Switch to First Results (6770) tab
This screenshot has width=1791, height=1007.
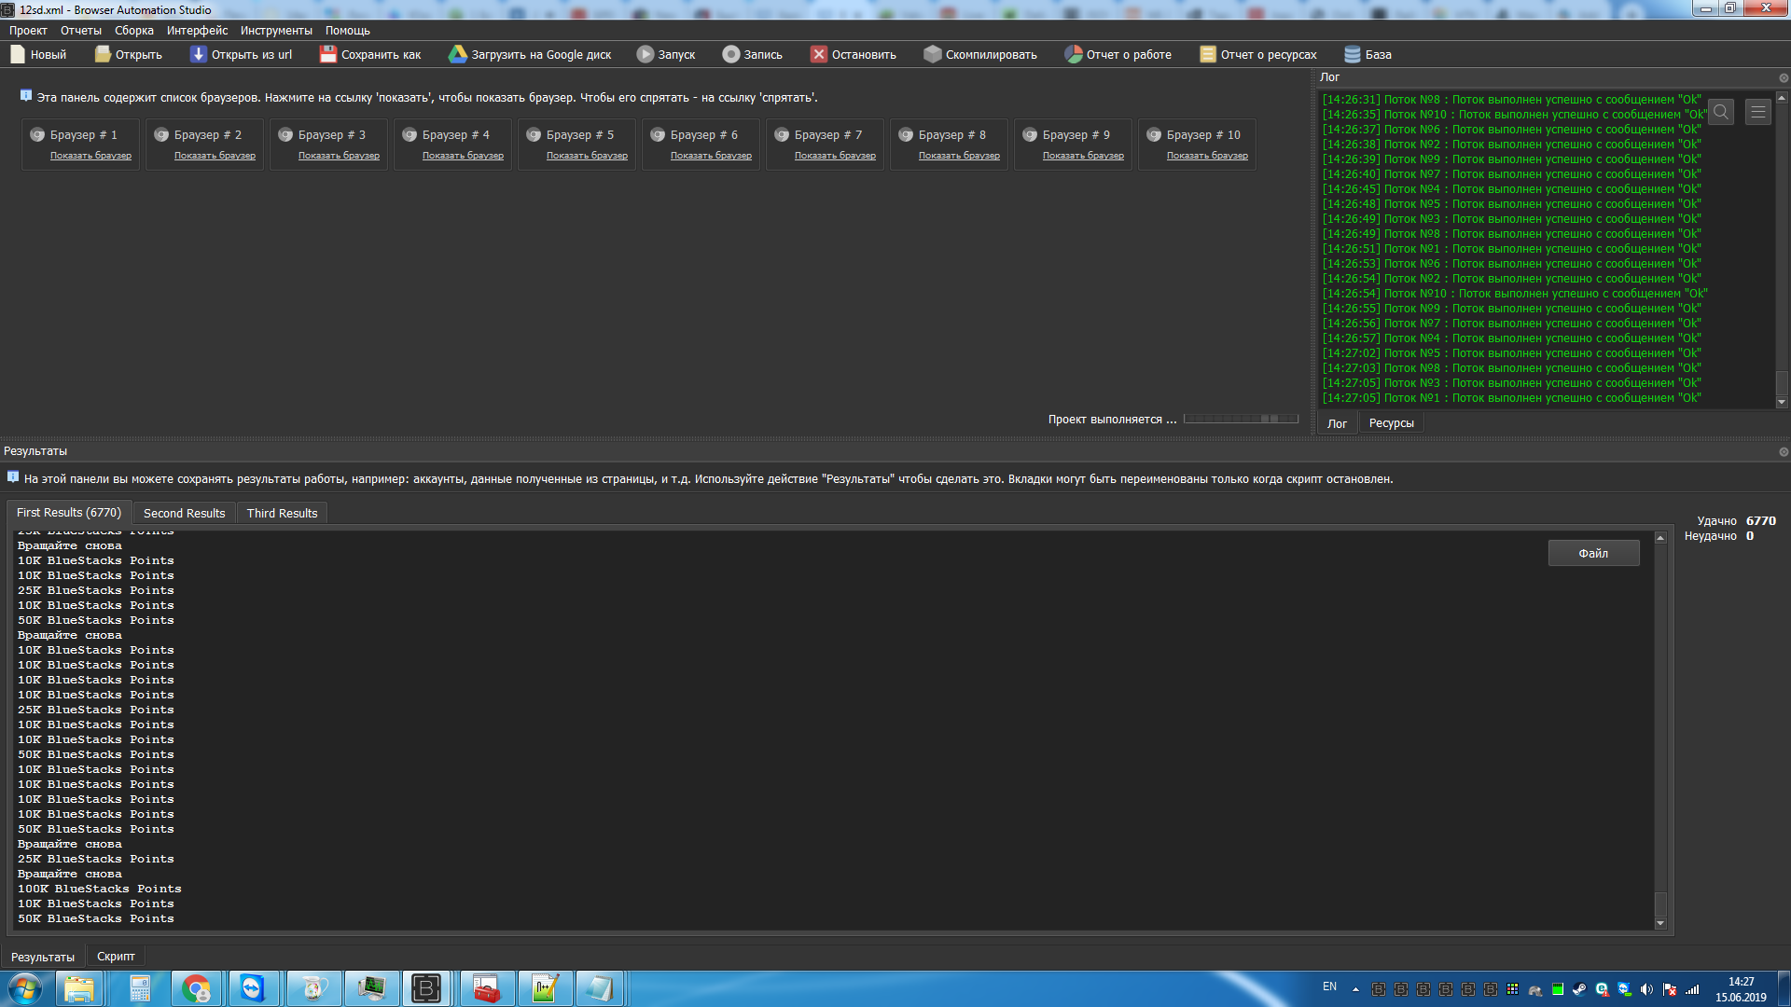pyautogui.click(x=69, y=513)
